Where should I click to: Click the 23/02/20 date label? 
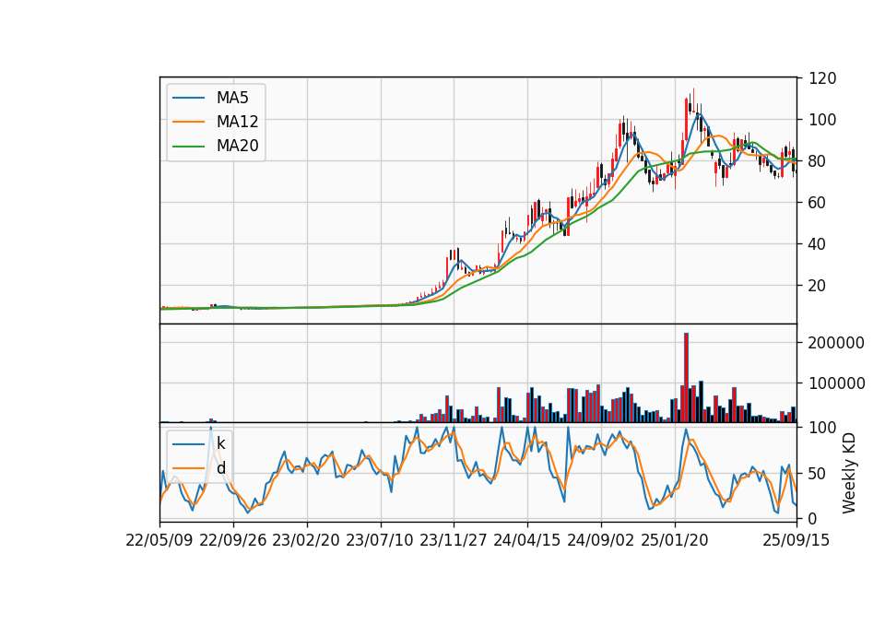click(306, 540)
